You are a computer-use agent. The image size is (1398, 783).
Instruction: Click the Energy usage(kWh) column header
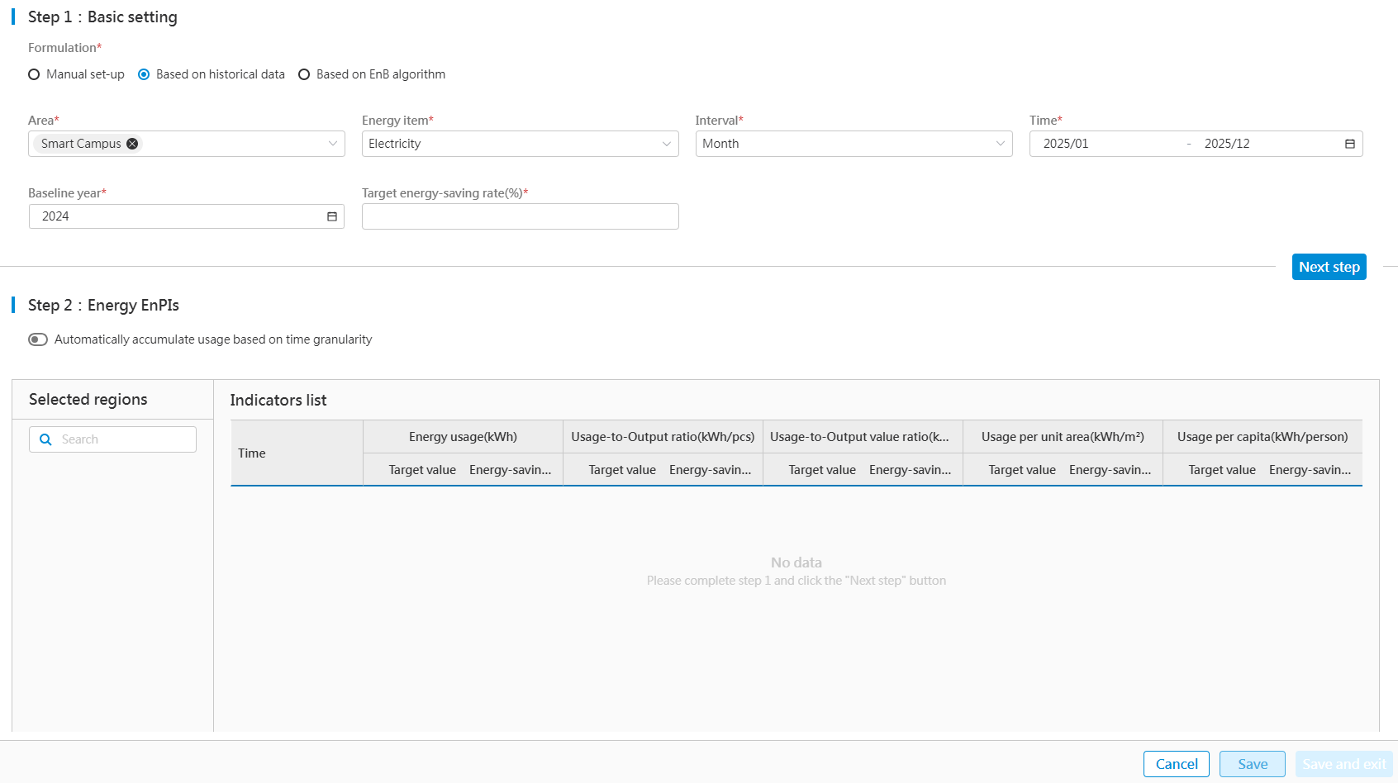(463, 437)
